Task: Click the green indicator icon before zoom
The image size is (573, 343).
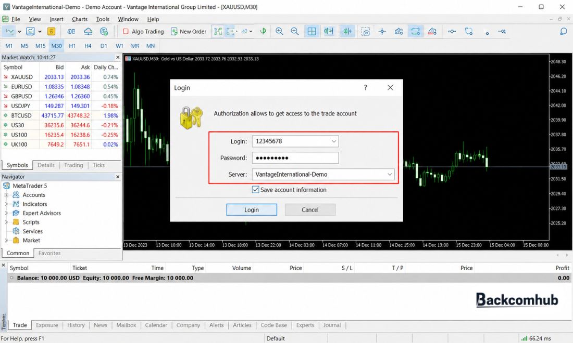Action: [x=263, y=32]
